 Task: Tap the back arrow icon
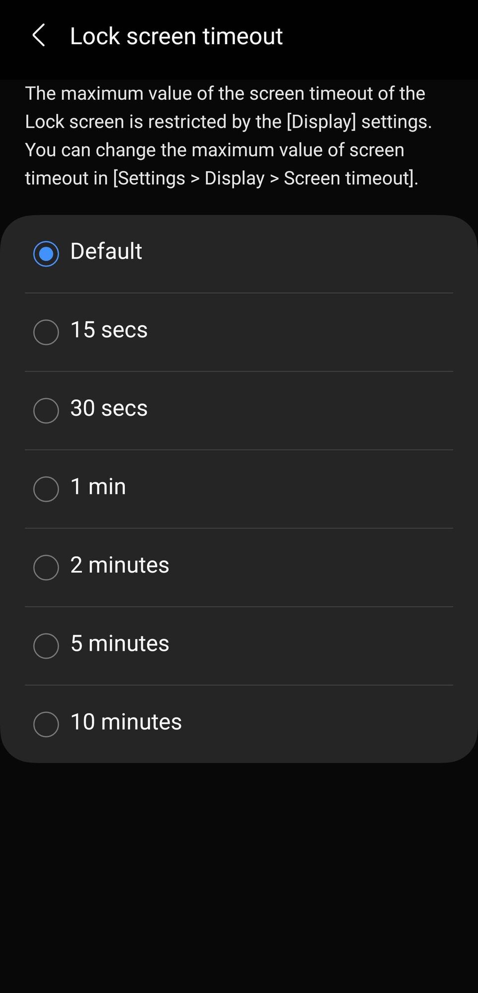(x=39, y=36)
